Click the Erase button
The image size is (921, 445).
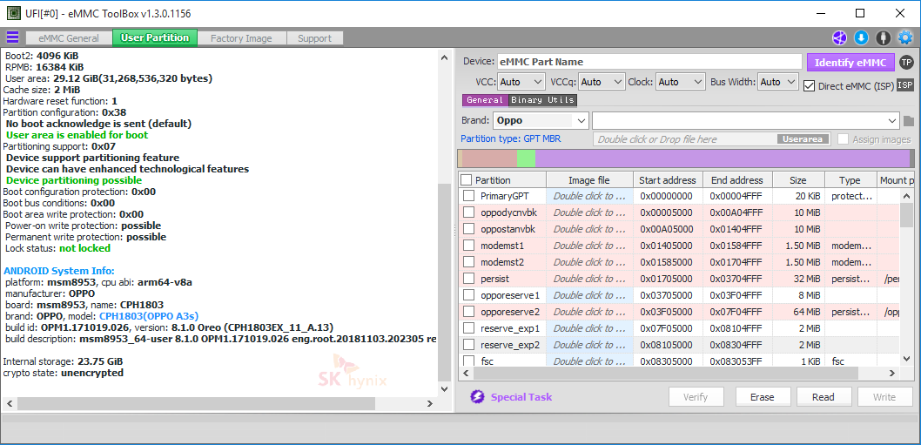point(762,397)
